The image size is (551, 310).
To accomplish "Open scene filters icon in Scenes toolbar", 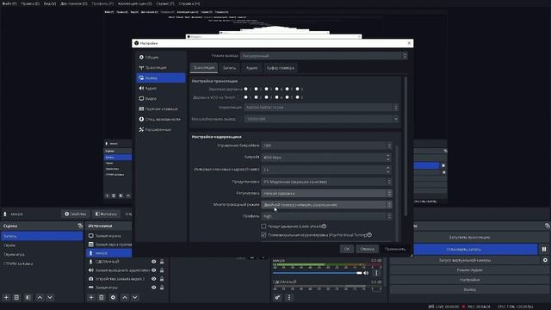I will (x=28, y=297).
